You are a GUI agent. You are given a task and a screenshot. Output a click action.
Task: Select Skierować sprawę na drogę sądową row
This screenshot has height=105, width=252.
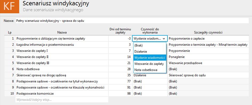click(x=62, y=75)
